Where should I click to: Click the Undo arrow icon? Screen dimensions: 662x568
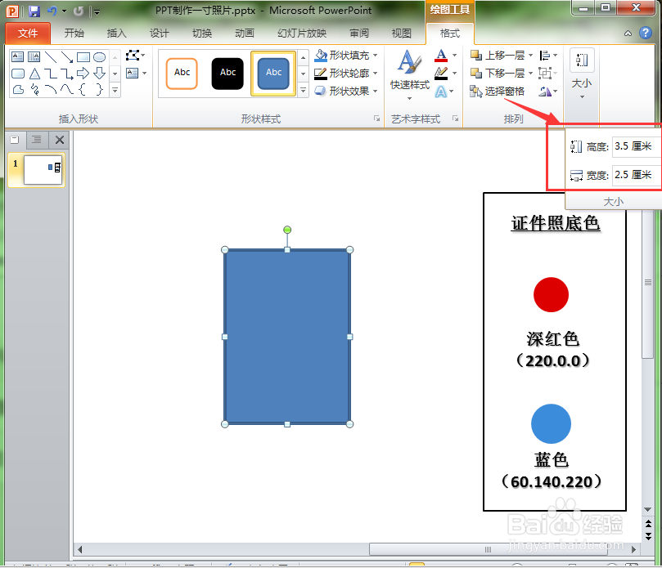[x=52, y=11]
